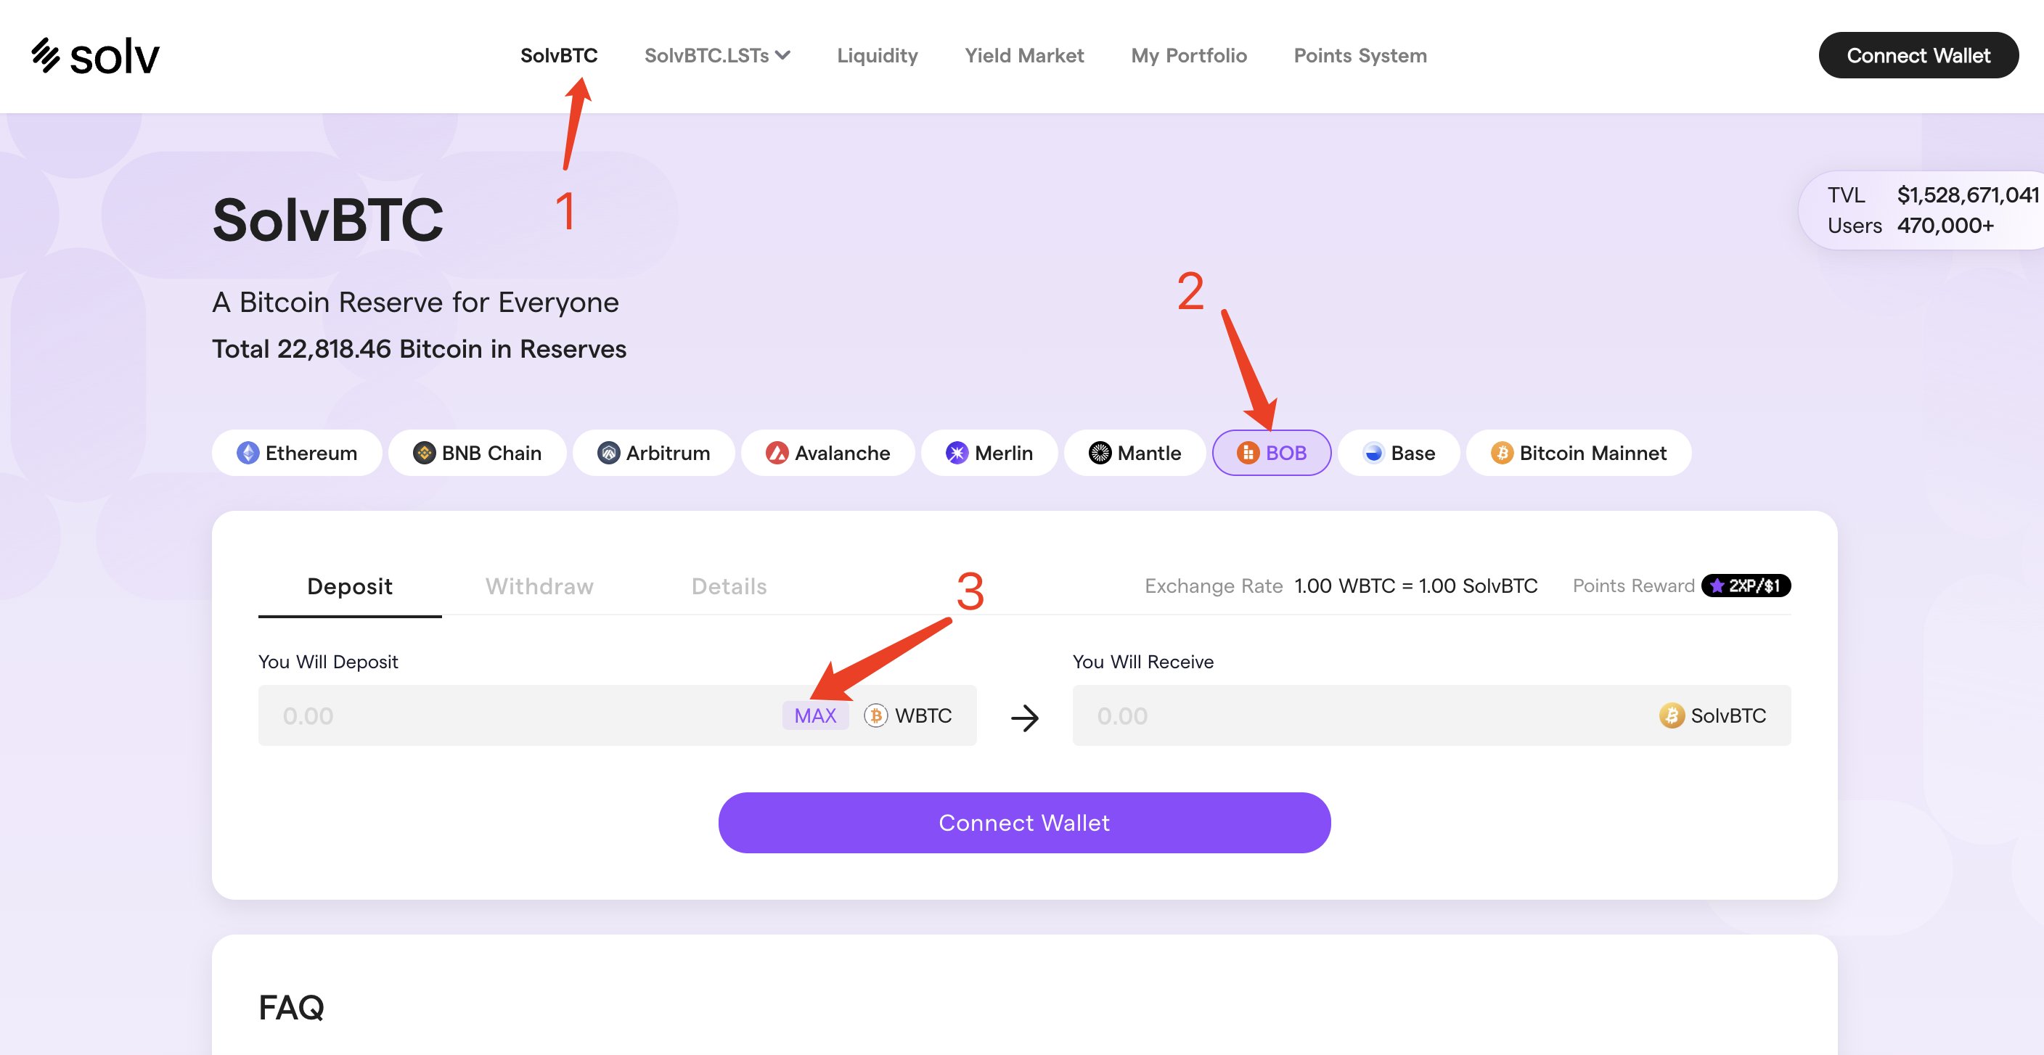The width and height of the screenshot is (2044, 1055).
Task: Switch to the Withdraw tab
Action: 539,586
